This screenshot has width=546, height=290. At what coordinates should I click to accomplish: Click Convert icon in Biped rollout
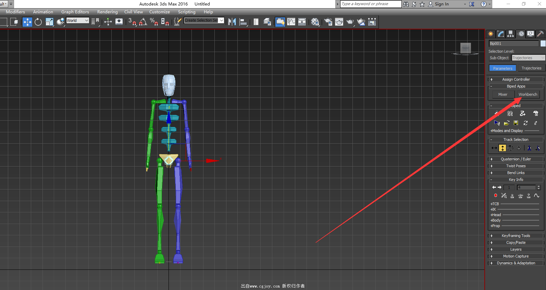pyautogui.click(x=526, y=123)
